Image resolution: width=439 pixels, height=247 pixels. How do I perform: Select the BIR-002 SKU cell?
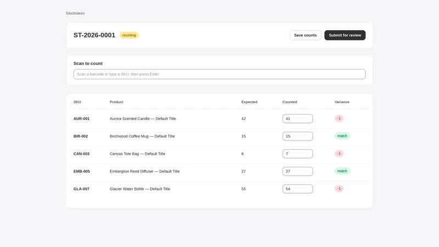[81, 136]
